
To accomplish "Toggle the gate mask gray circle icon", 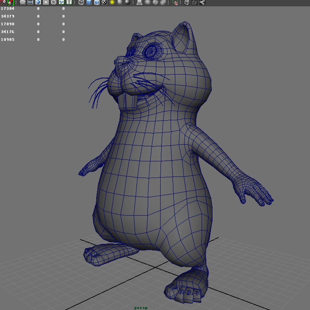I will (46, 2).
